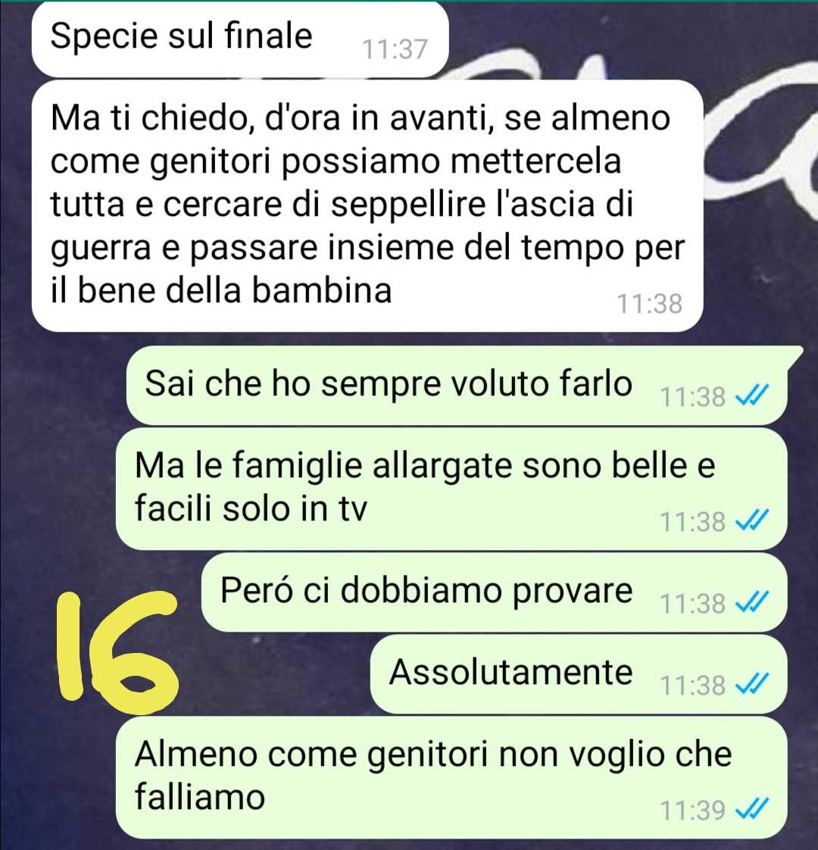
Task: Select the 'Assolutamente' message bubble
Action: (x=579, y=673)
